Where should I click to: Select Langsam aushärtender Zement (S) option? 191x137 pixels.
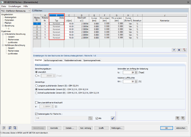(x=36, y=86)
